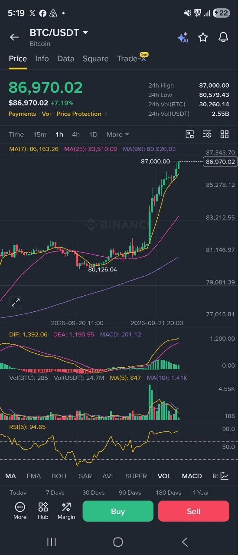Screen dimensions: 238x555
Task: Tap the Android home button
Action: pos(118,542)
